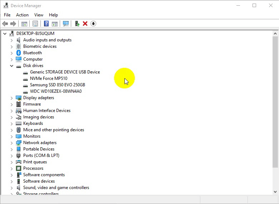This screenshot has height=204, width=279.
Task: Expand the Software devices chevron
Action: coord(12,181)
